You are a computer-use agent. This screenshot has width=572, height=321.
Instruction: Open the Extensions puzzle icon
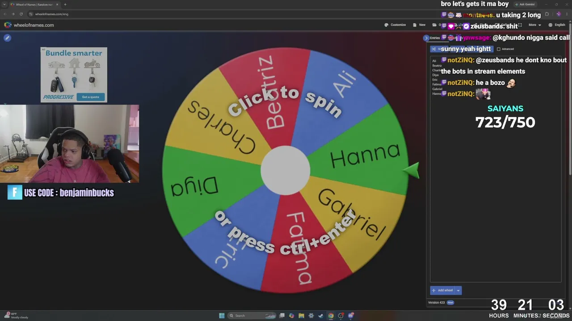(547, 14)
